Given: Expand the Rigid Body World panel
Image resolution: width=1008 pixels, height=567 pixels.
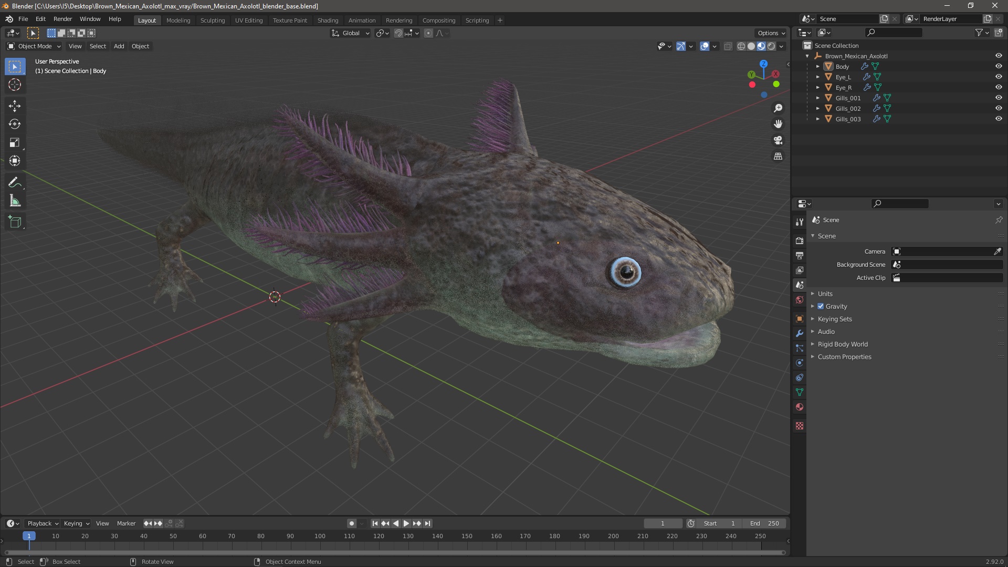Looking at the screenshot, I should point(842,344).
